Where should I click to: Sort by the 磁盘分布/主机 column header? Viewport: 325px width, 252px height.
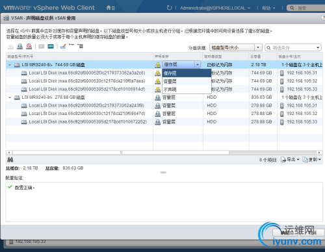point(300,57)
